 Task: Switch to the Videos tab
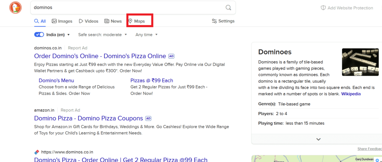point(88,21)
